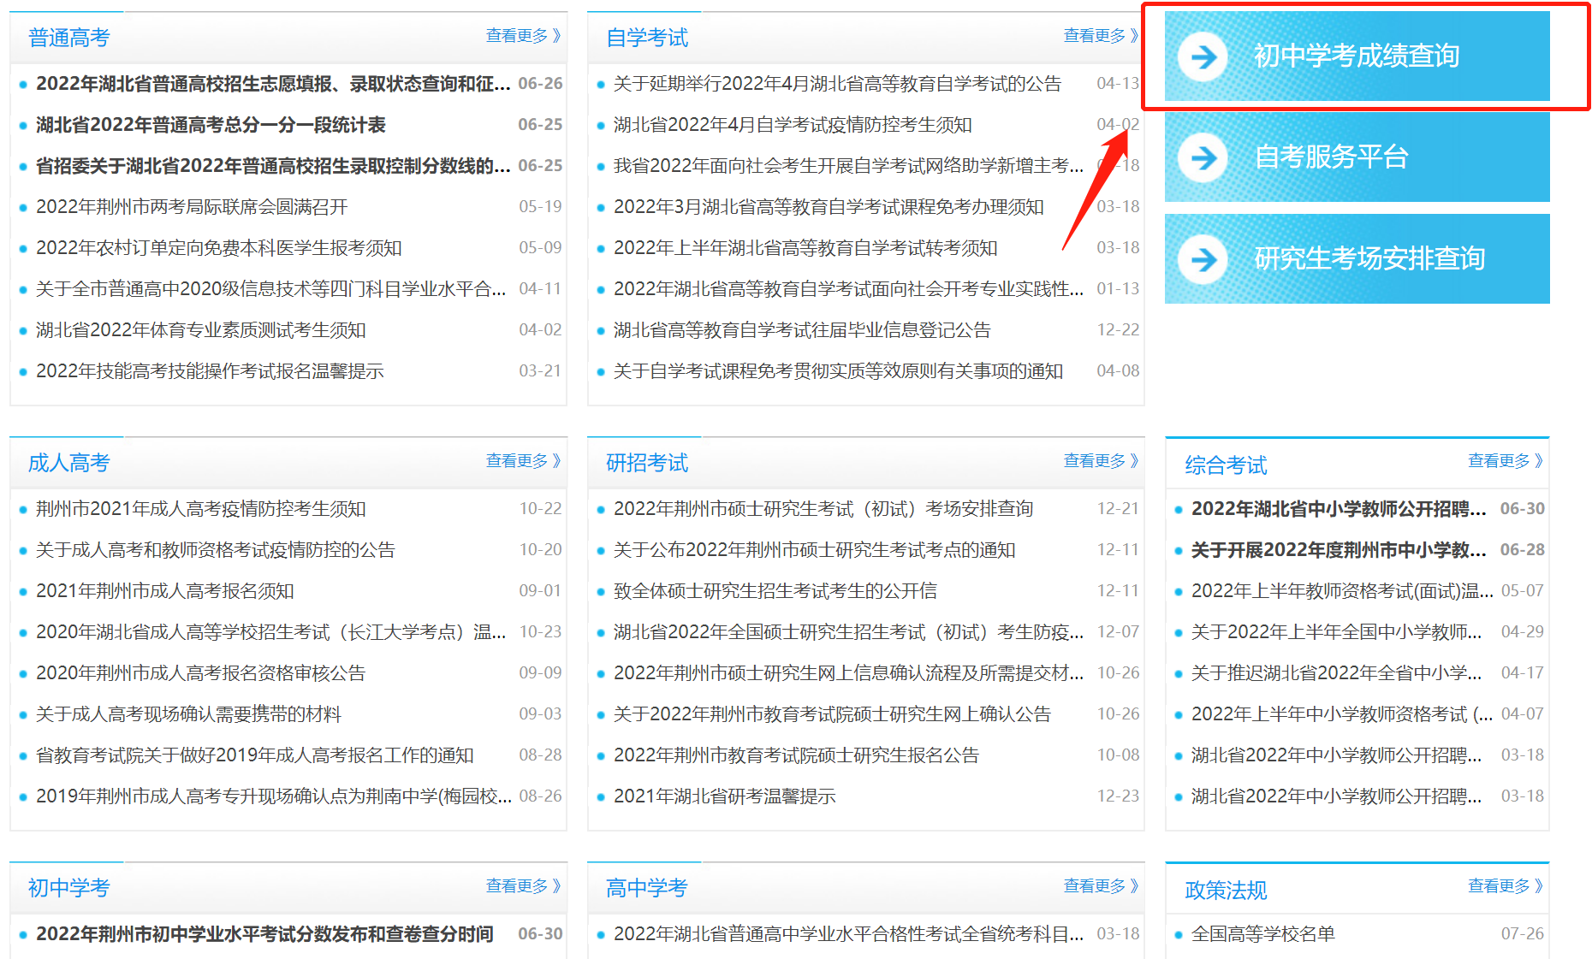Viewport: 1592px width, 959px height.
Task: Open 2021年荆州市成人高考报名须知 link
Action: click(x=165, y=591)
